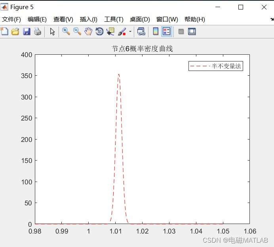Click the red dashed curve peak

119,75
